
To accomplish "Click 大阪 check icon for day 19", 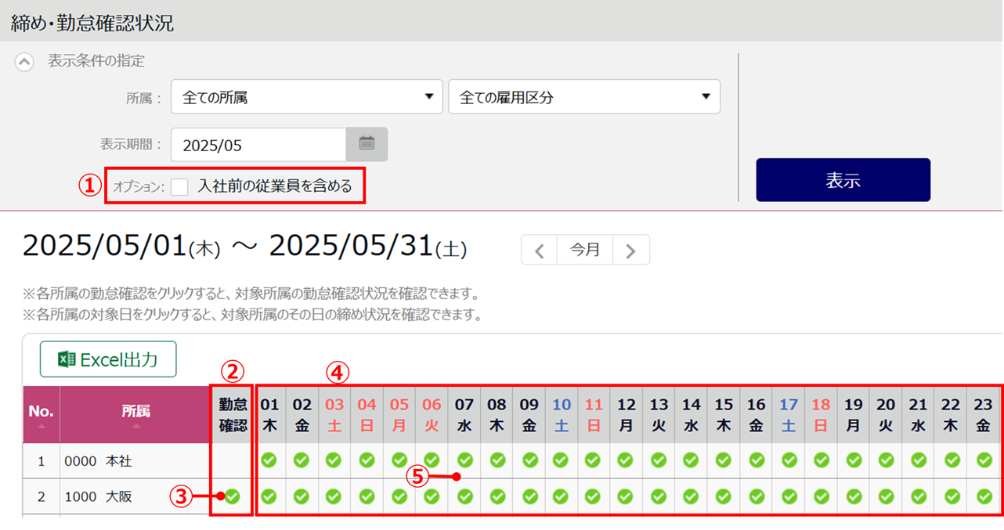I will pos(854,496).
